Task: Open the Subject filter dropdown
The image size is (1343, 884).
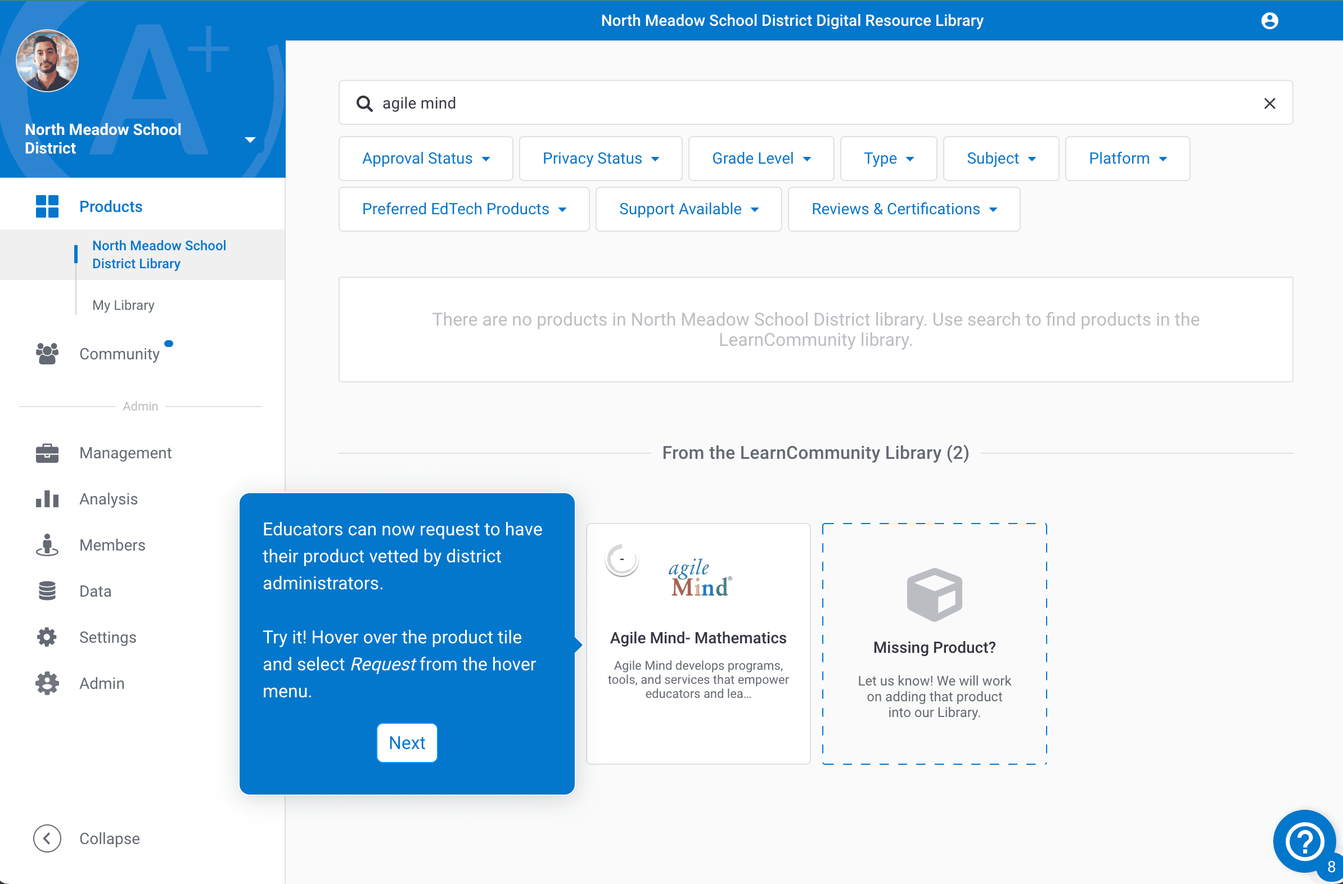Action: pos(1001,159)
